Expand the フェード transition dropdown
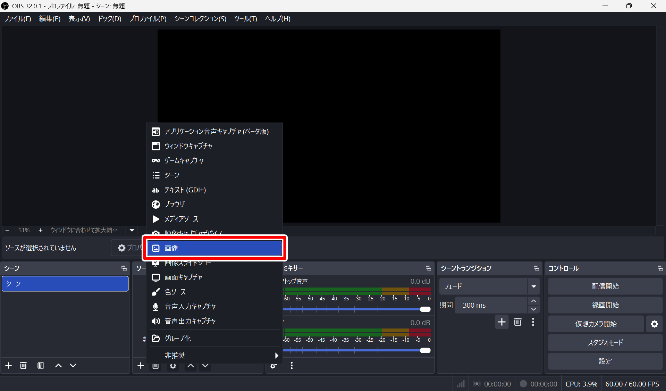 [x=533, y=286]
